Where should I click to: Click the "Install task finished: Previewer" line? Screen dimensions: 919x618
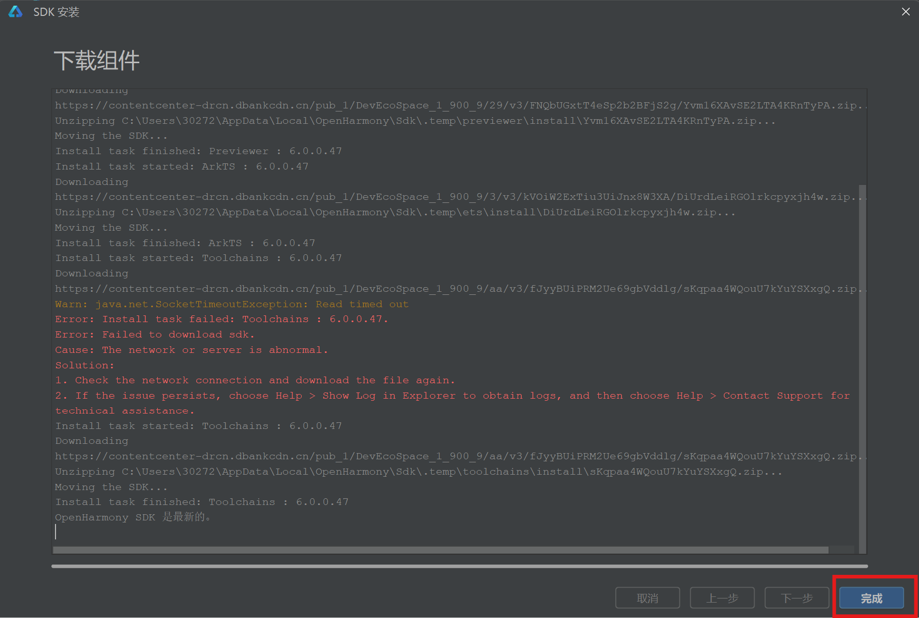(198, 151)
